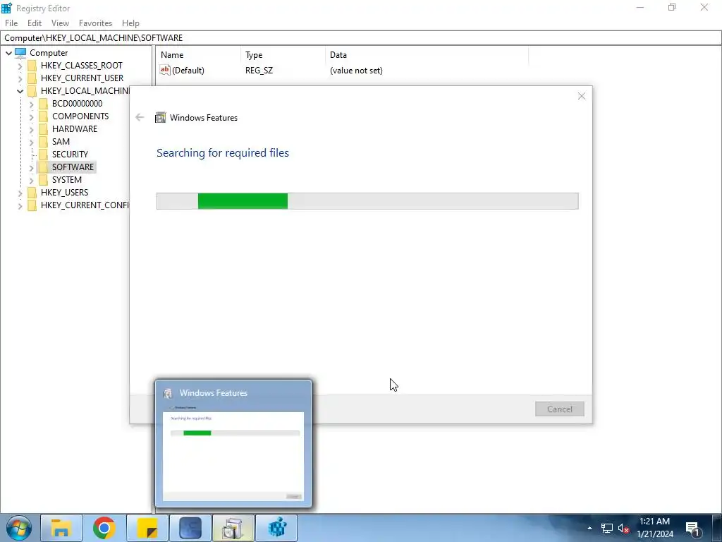This screenshot has height=542, width=722.
Task: Switch to Registry Editor taskbar button
Action: click(276, 528)
